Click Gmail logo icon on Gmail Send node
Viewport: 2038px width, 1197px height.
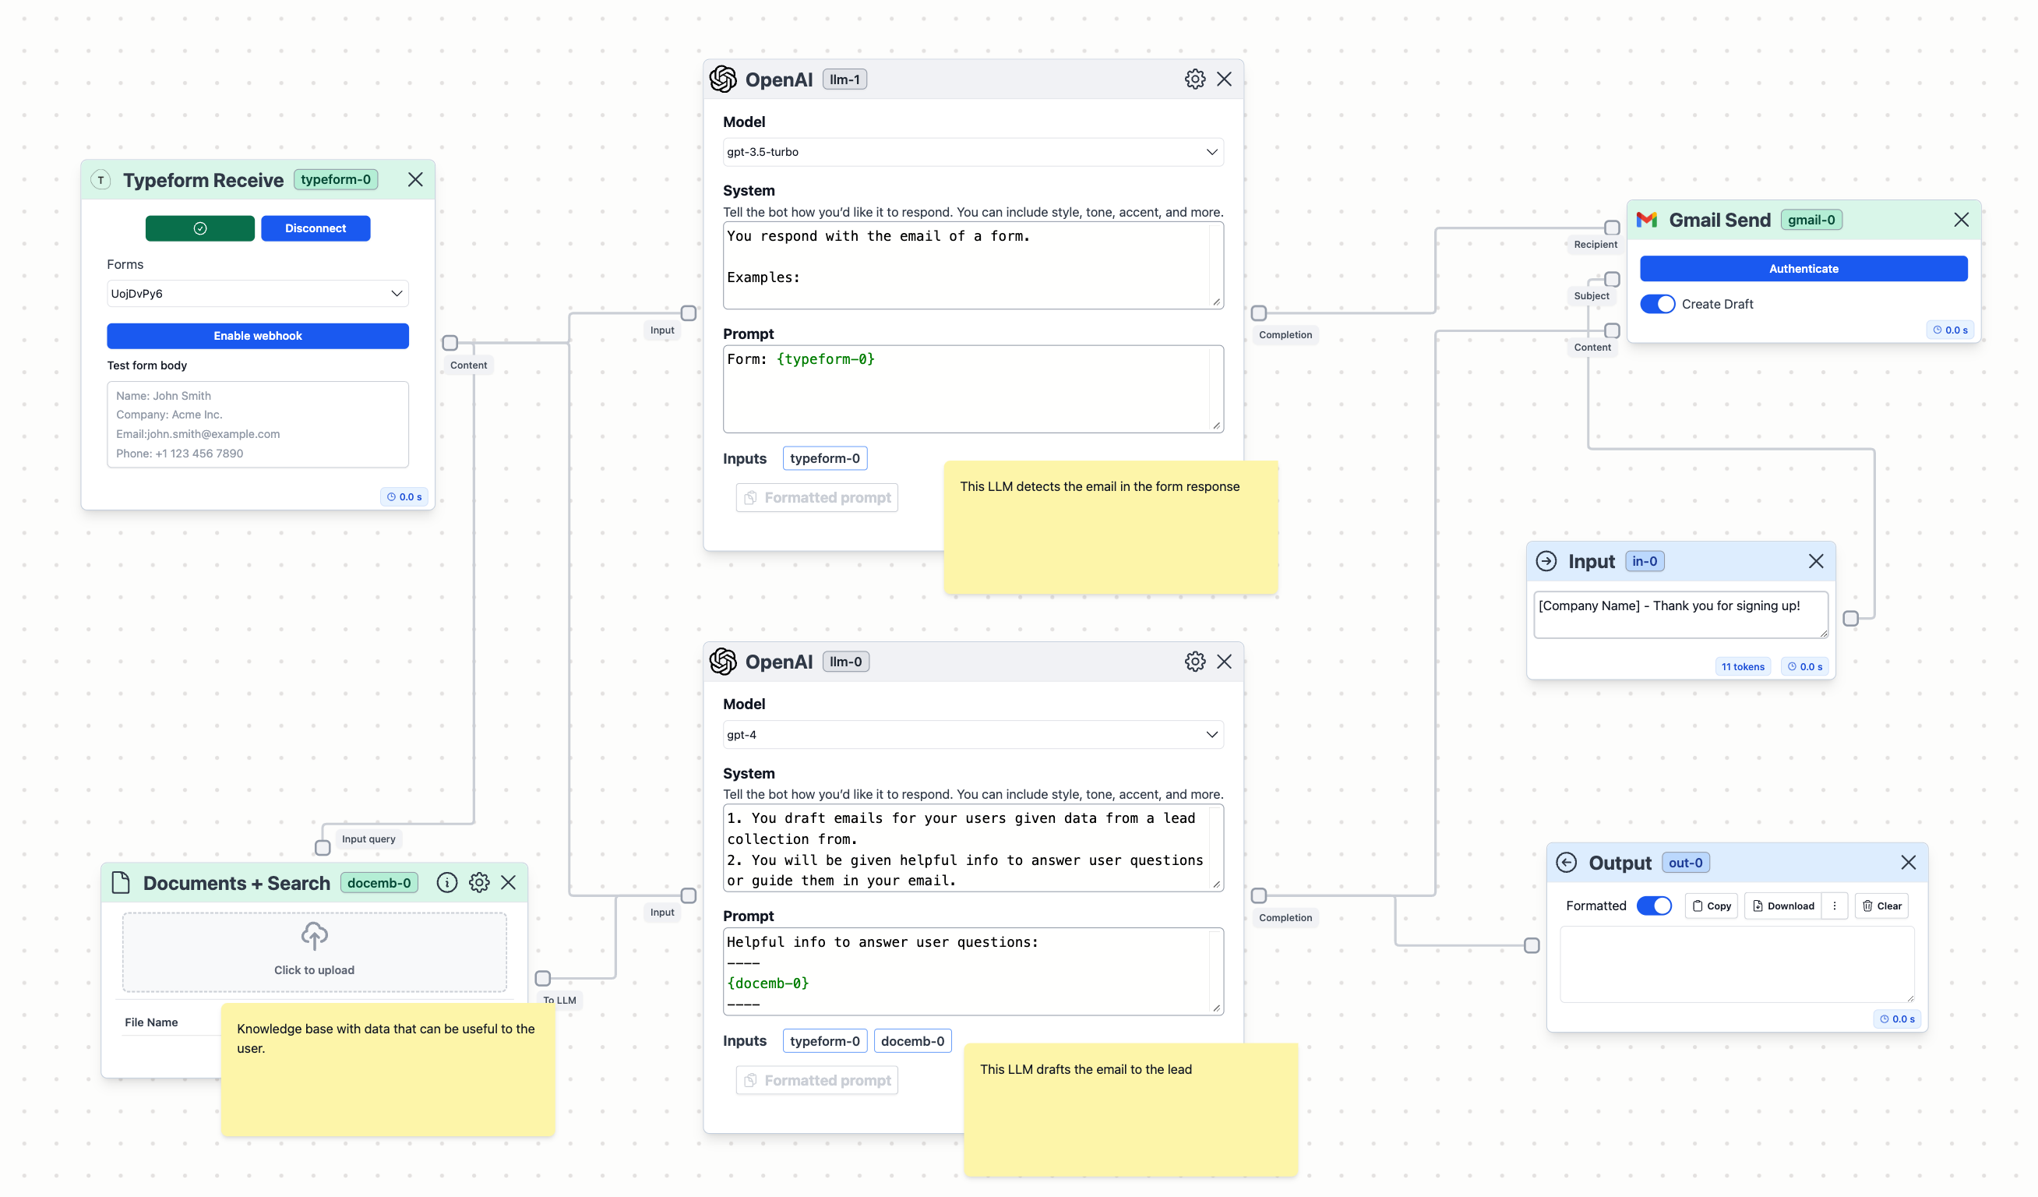click(1647, 220)
